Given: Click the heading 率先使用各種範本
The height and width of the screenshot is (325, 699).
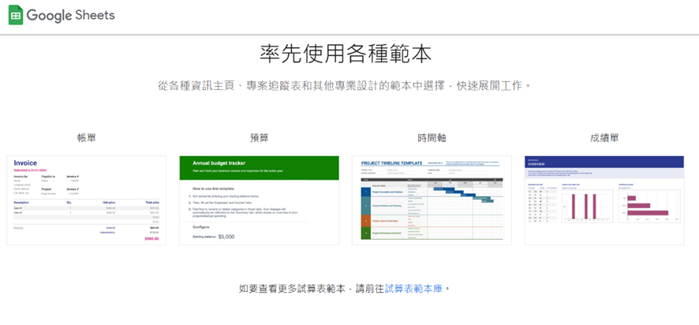Looking at the screenshot, I should (346, 54).
